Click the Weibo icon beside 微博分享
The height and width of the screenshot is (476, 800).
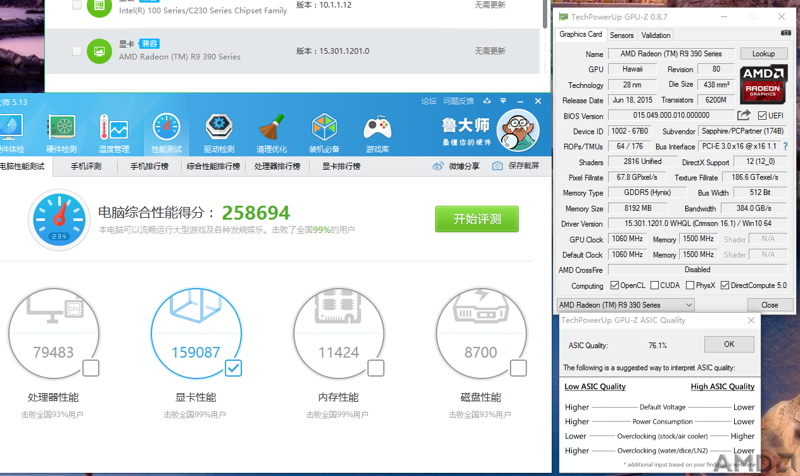click(x=438, y=166)
